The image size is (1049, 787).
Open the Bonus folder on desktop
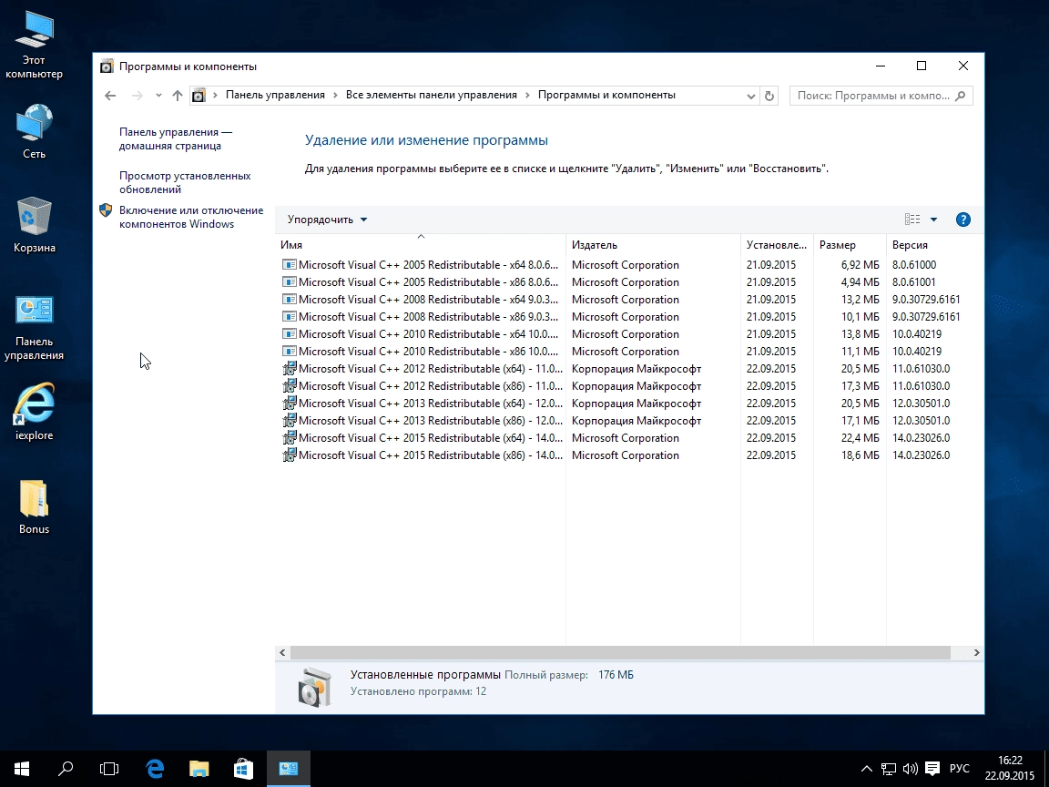click(34, 507)
